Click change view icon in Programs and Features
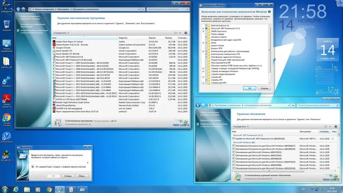The height and width of the screenshot is (193, 343). coord(176,33)
